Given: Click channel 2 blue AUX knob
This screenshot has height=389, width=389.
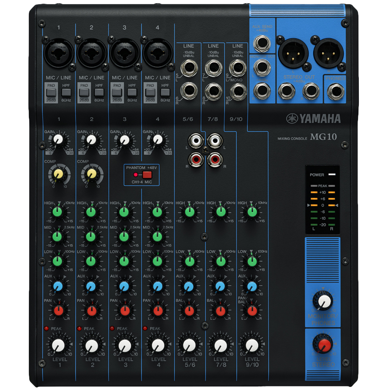Looking at the screenshot, I should 91,286.
